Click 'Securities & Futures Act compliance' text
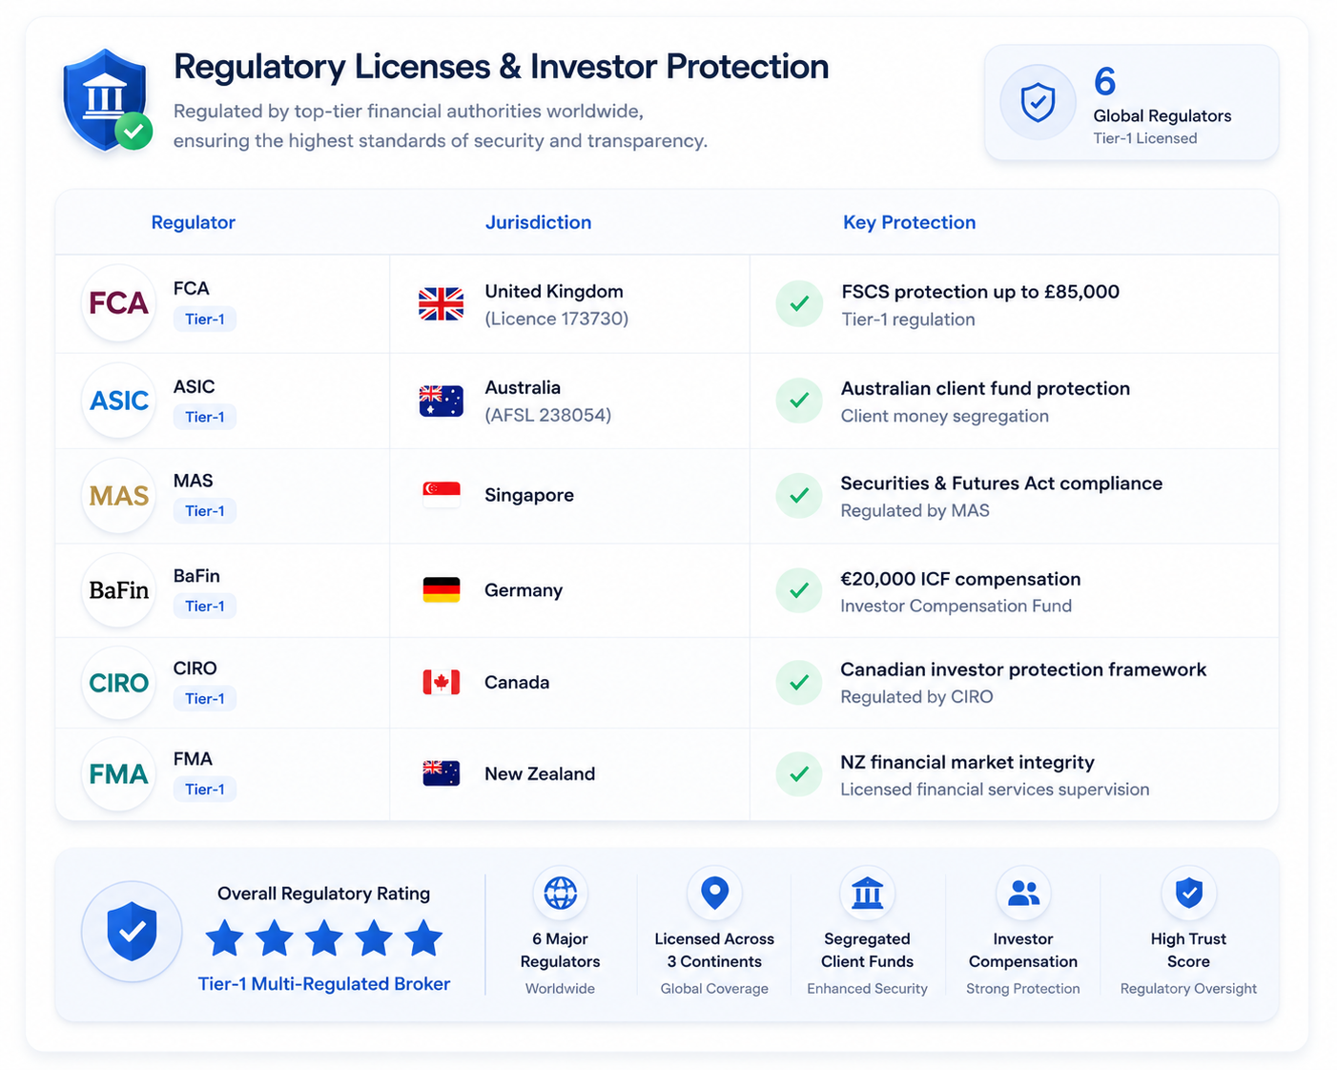 point(1001,484)
